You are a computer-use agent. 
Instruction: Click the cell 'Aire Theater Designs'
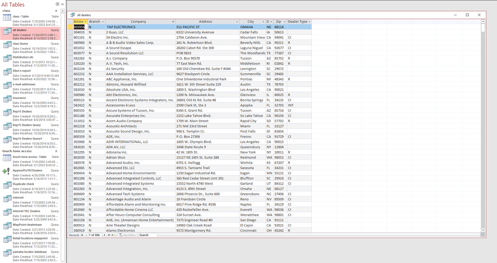[140, 225]
